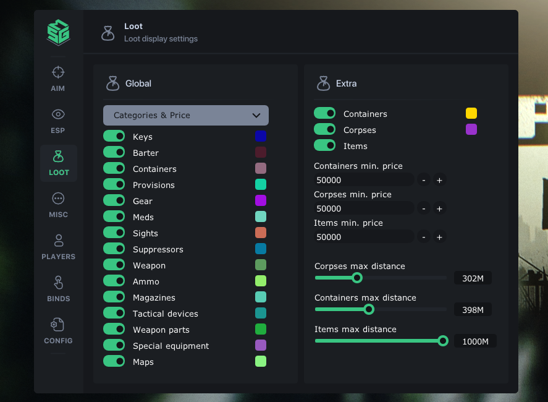The height and width of the screenshot is (402, 548).
Task: Click the Corpses min. price input field
Action: [364, 209]
